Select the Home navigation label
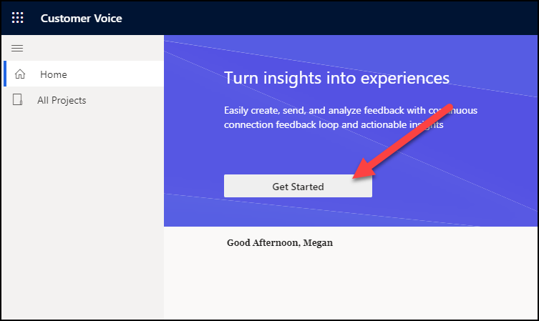539x321 pixels. 54,74
